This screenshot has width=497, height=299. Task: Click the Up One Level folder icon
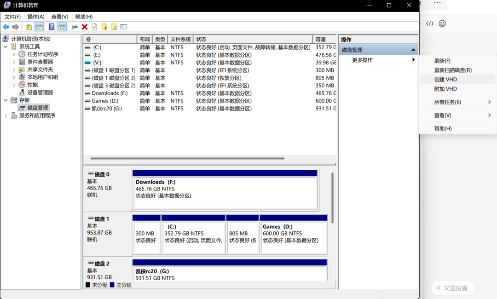(29, 27)
